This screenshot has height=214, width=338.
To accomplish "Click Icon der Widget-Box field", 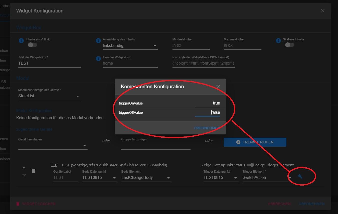I will pos(130,63).
